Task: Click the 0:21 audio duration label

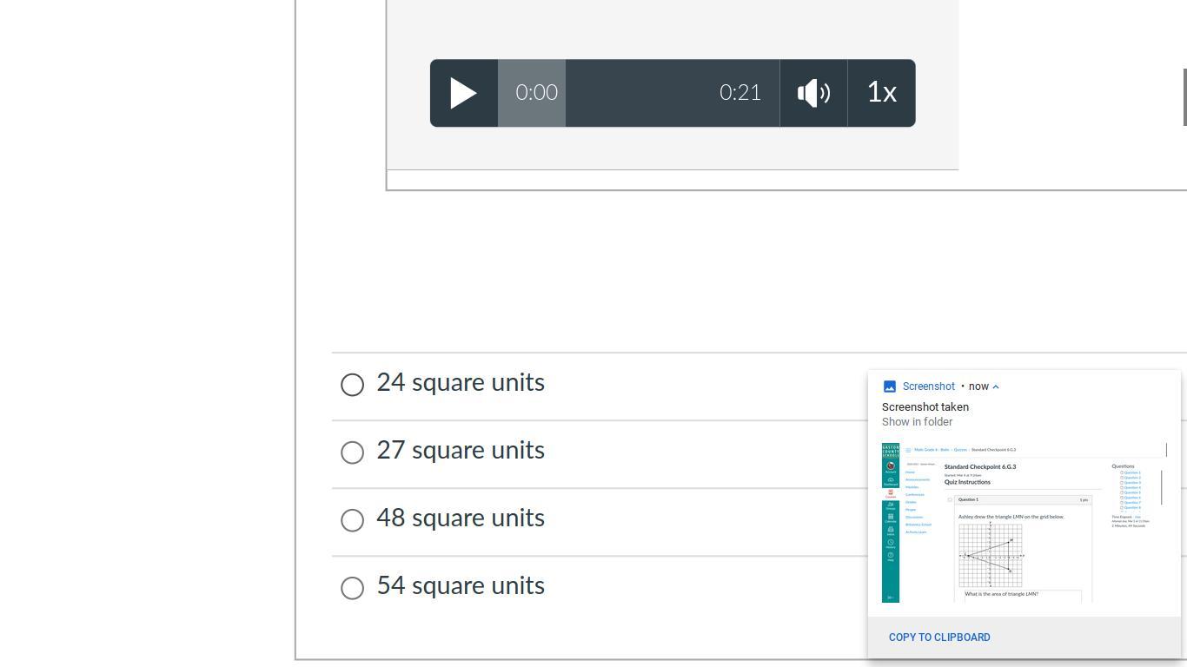Action: 740,93
